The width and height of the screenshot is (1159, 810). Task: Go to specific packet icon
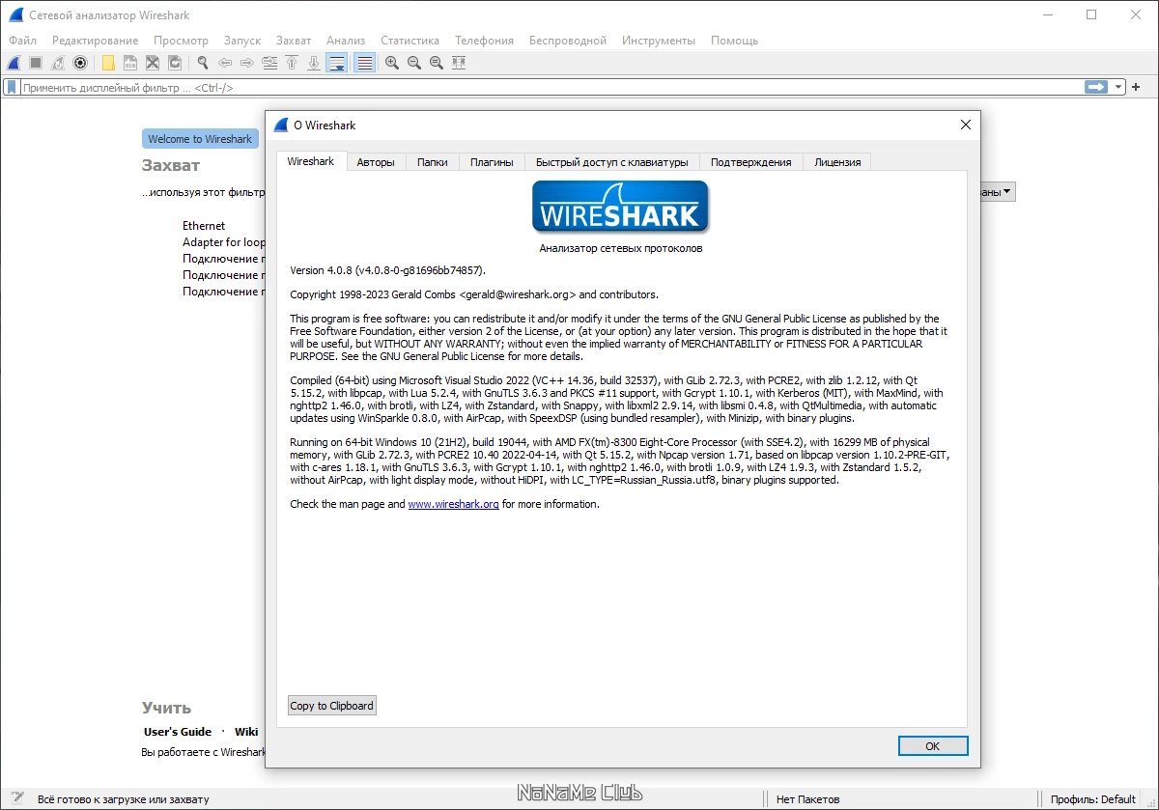(x=269, y=63)
